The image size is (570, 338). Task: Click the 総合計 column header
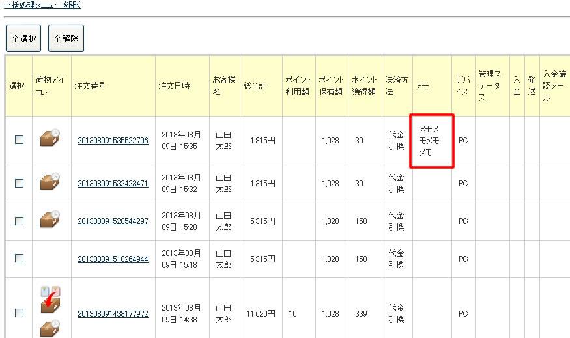point(255,86)
